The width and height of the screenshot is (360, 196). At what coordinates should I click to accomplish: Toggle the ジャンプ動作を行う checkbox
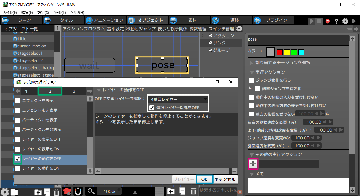(251, 80)
